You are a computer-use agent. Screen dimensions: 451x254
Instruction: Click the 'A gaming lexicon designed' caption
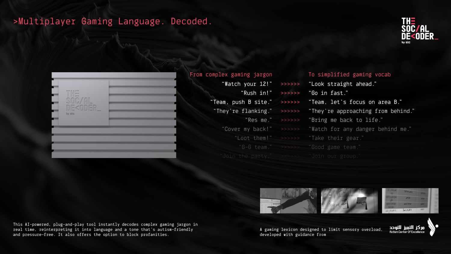tap(321, 232)
